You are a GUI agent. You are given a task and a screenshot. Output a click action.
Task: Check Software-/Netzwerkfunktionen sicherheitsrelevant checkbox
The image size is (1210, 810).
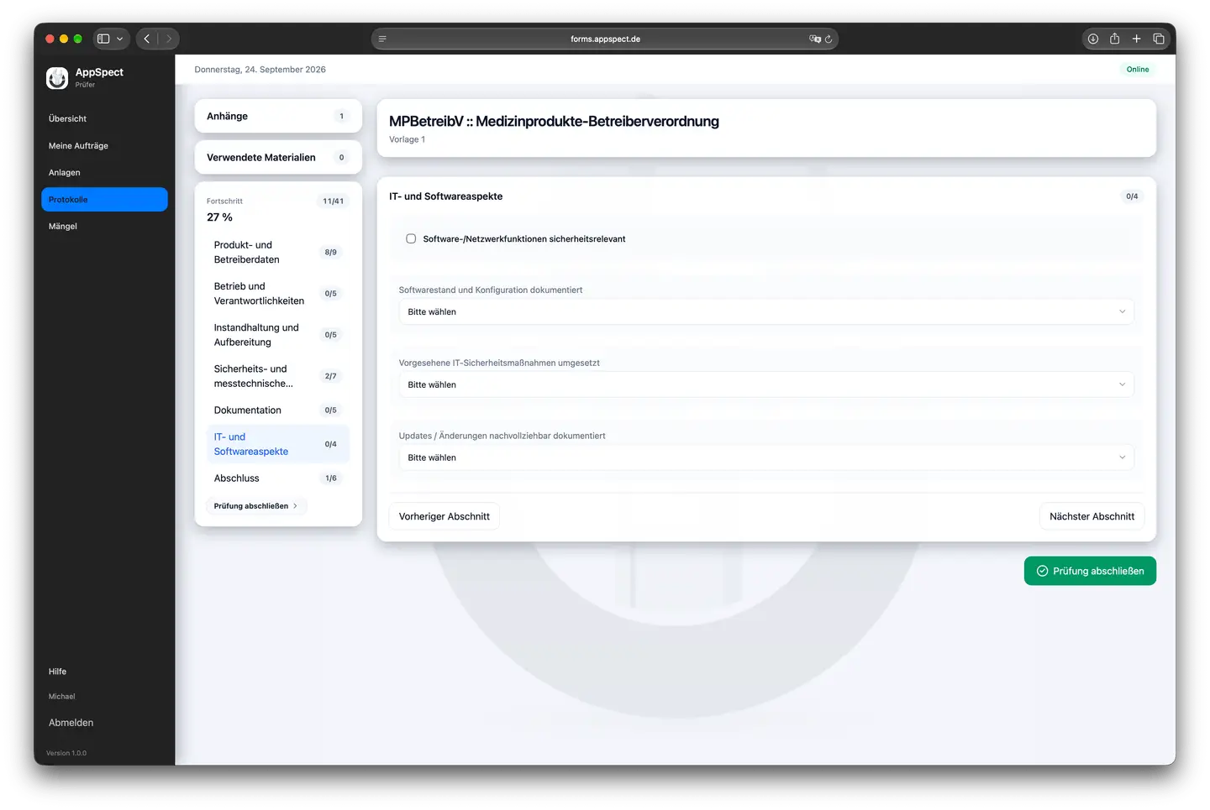click(x=411, y=239)
